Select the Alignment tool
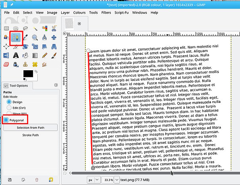 pos(6,46)
